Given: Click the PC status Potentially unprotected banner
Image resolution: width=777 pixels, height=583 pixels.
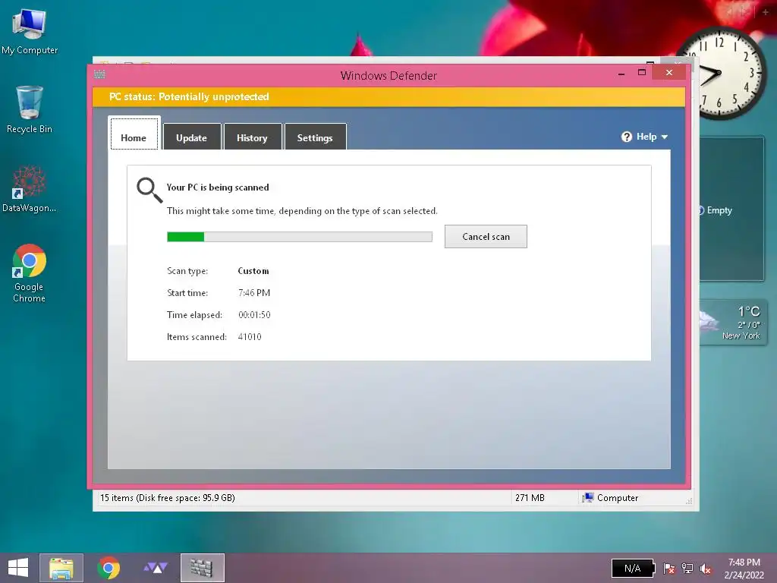Looking at the screenshot, I should point(388,97).
